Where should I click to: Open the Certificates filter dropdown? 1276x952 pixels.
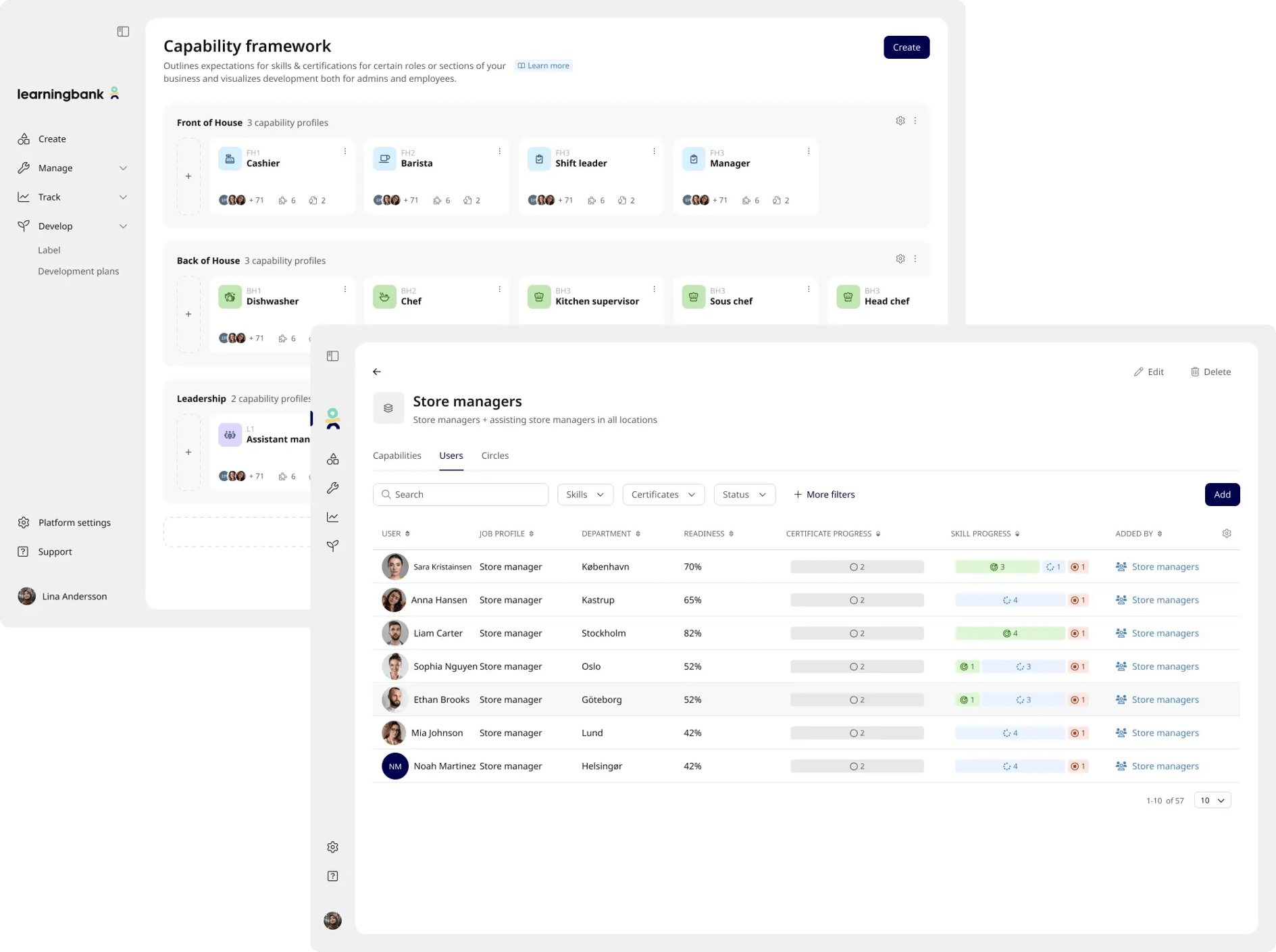click(663, 495)
